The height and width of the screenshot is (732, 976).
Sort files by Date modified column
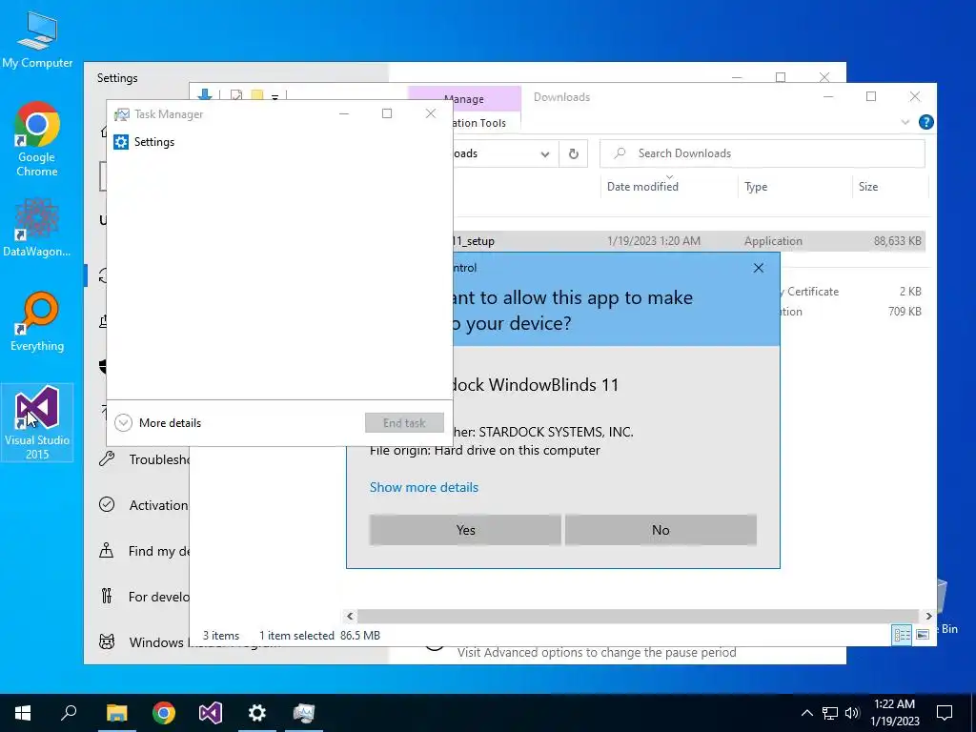click(642, 186)
